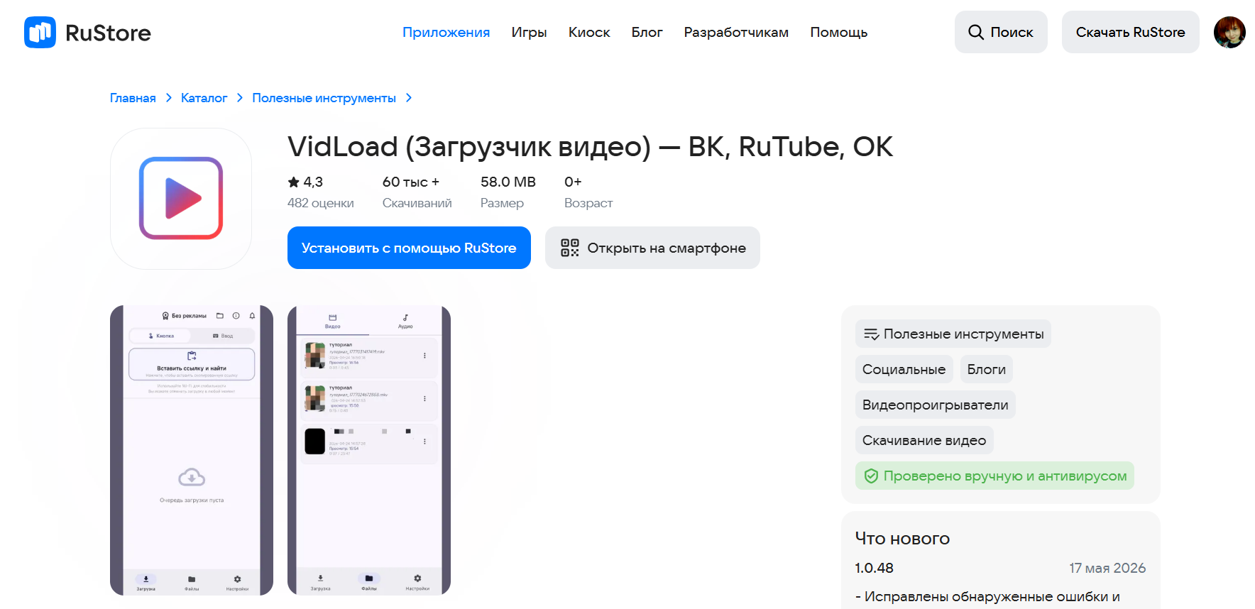Viewport: 1255px width, 609px height.
Task: Open the Помощь menu item
Action: tap(838, 32)
